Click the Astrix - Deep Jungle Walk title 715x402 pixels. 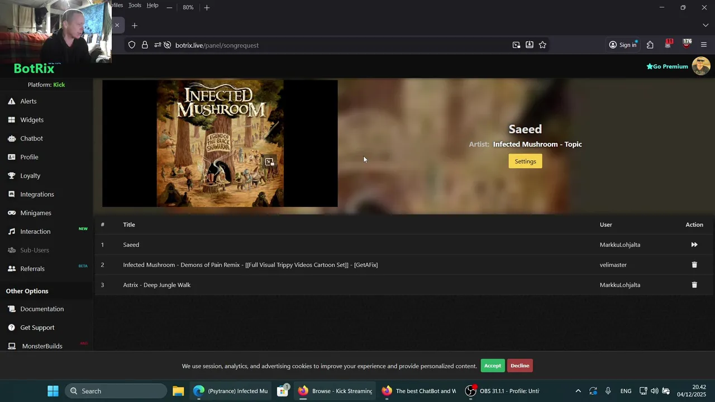coord(156,285)
